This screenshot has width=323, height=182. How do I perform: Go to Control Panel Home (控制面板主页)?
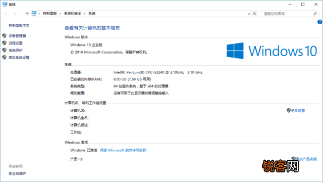coord(19,26)
